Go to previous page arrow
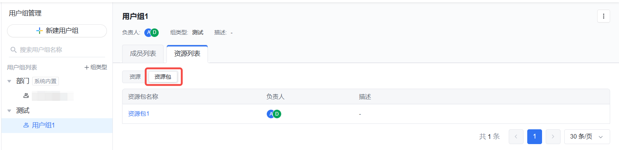 [516, 137]
